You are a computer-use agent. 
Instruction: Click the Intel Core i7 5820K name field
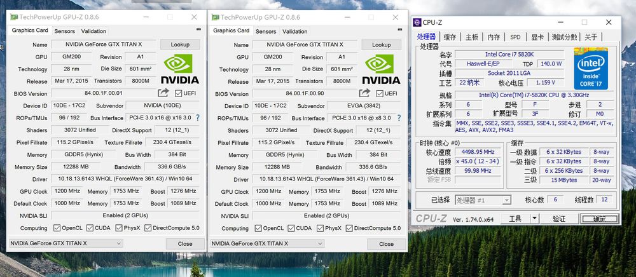[x=509, y=54]
